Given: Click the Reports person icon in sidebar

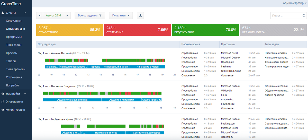Looking at the screenshot, I should coord(3,13).
